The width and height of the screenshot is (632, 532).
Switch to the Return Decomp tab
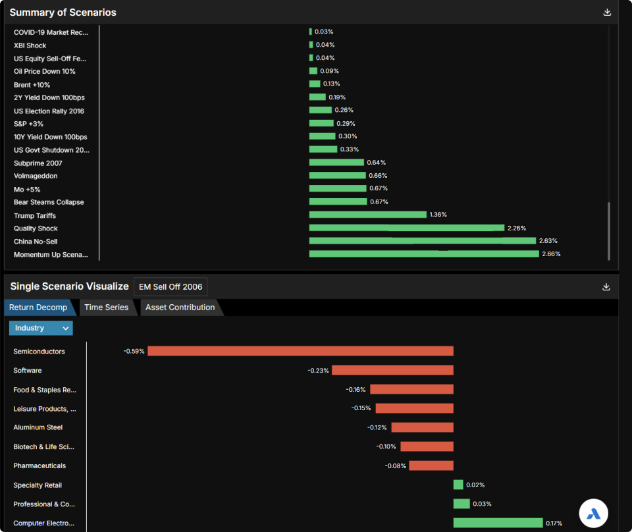click(x=38, y=307)
